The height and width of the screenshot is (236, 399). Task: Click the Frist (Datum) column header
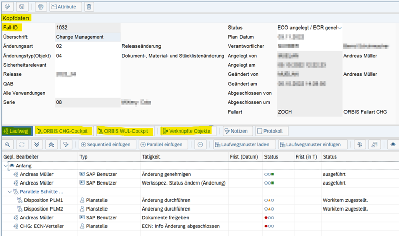pyautogui.click(x=245, y=157)
